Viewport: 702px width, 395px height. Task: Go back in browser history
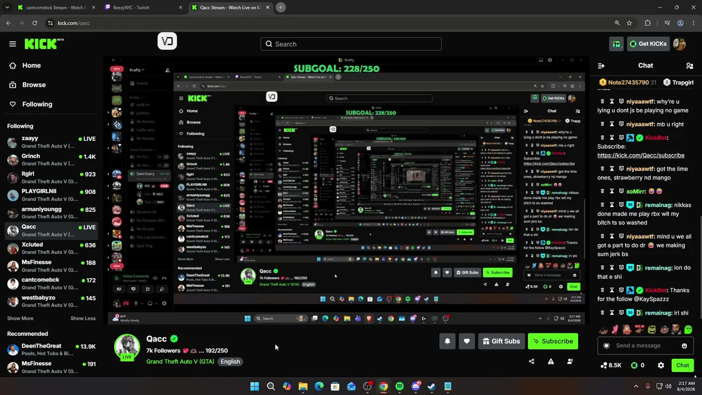pos(8,23)
